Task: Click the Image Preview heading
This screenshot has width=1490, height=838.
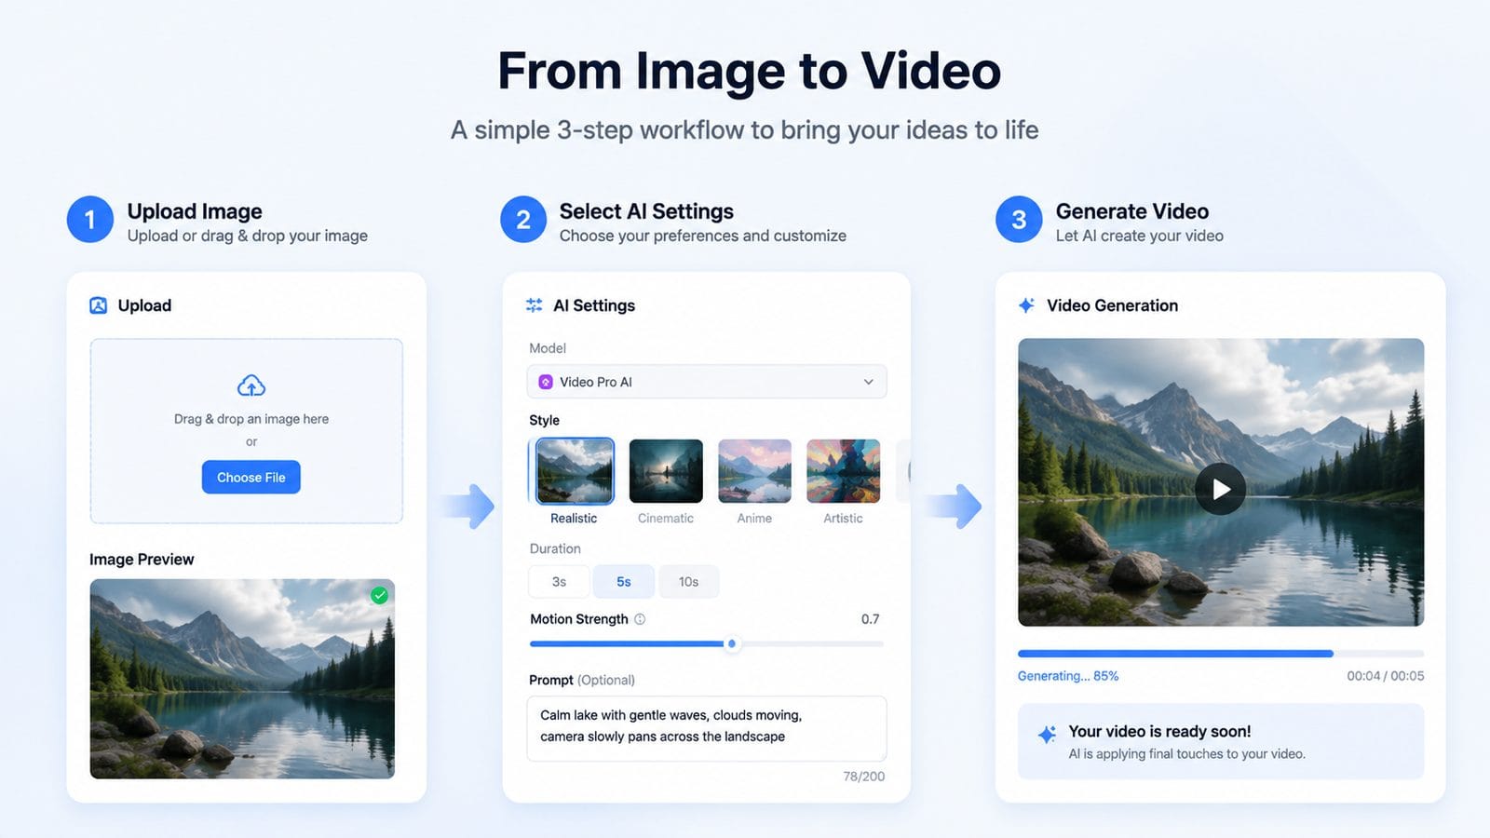Action: point(142,560)
